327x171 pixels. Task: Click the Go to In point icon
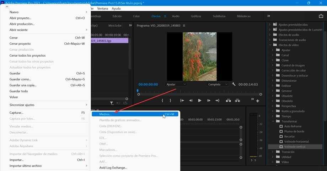[x=182, y=101]
